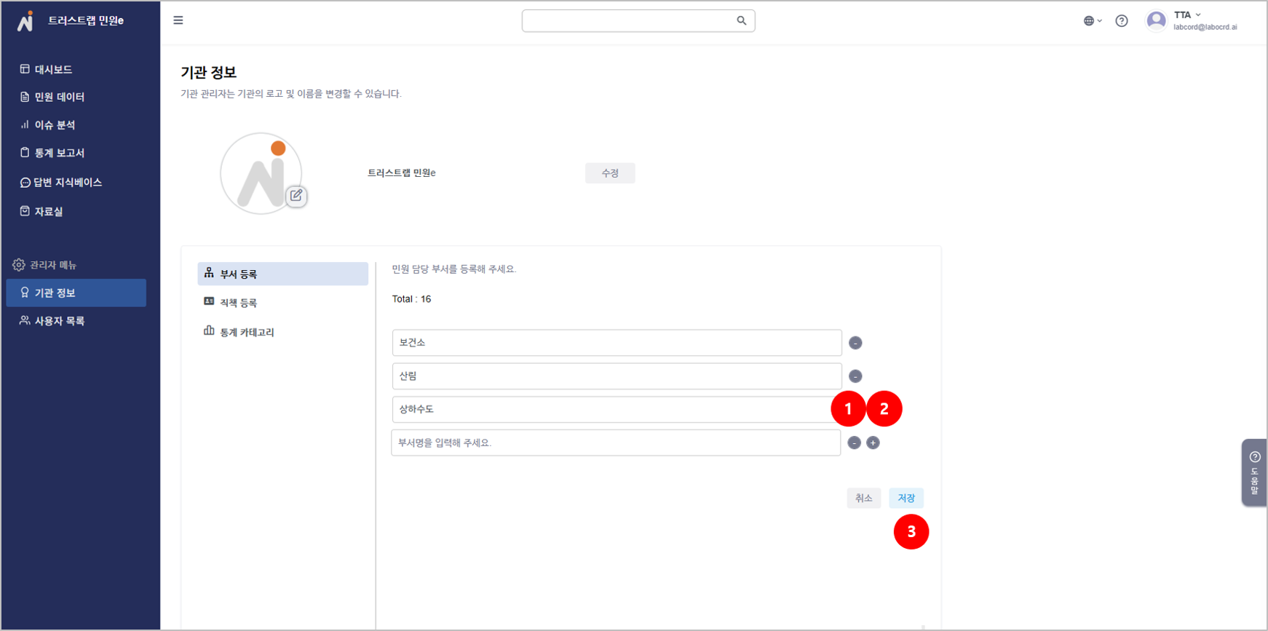This screenshot has width=1268, height=631.
Task: Click the 상하수도 input field
Action: 617,409
